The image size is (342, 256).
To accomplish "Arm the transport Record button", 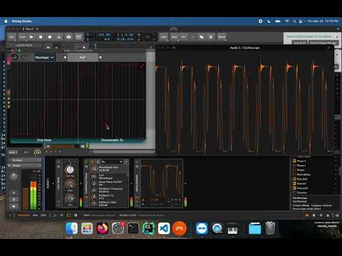I will [x=50, y=37].
